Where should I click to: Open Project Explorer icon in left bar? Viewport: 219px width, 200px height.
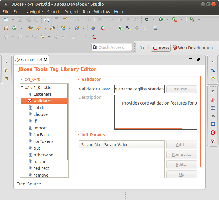click(6, 70)
